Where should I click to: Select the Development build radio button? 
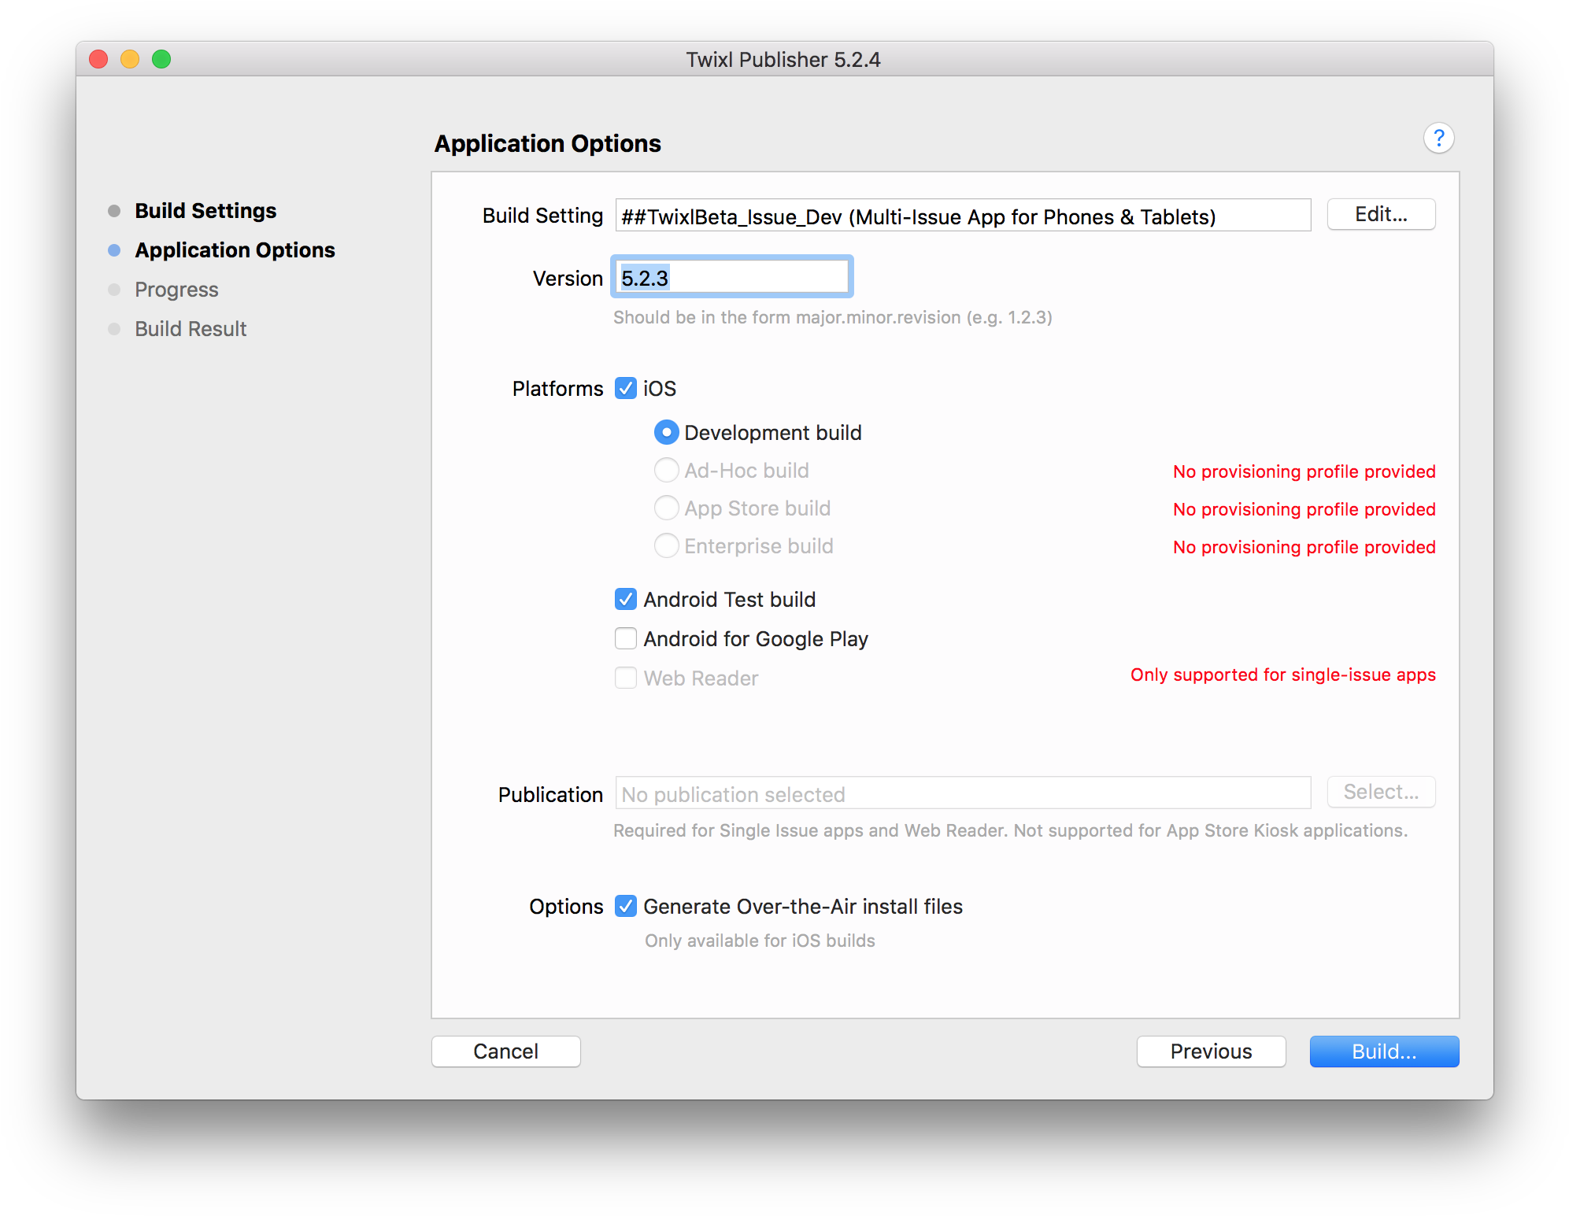(666, 432)
